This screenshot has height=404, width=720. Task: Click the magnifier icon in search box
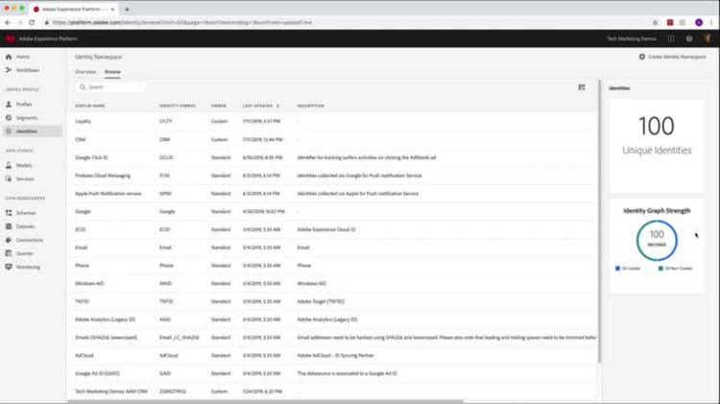(83, 87)
